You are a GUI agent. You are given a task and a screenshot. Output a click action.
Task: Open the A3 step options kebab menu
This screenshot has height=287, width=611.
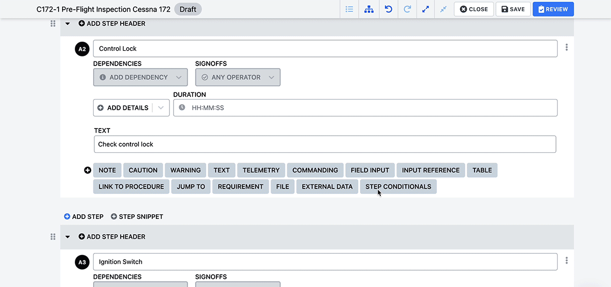(567, 261)
